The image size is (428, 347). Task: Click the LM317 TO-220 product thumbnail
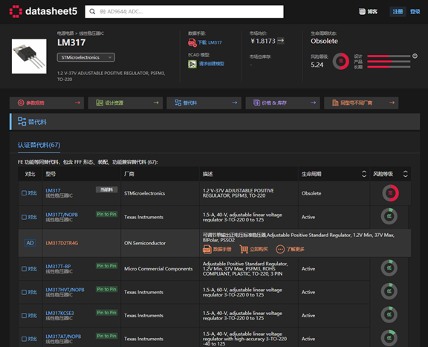[x=29, y=56]
